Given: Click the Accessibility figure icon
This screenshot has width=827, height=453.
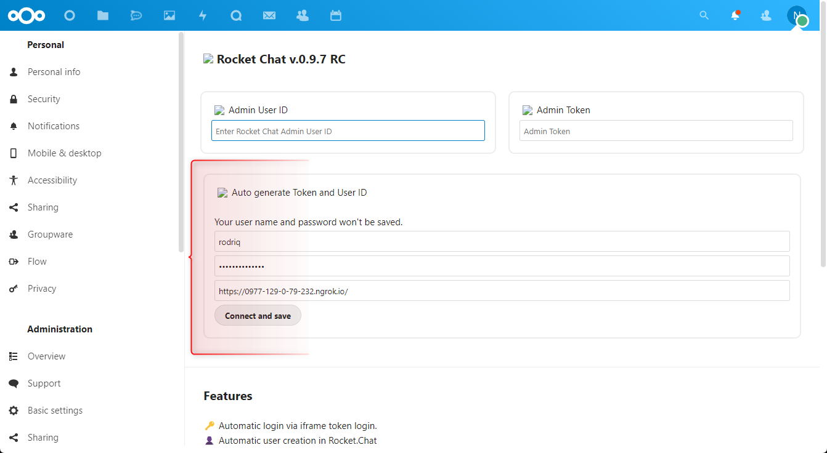Looking at the screenshot, I should coord(14,180).
